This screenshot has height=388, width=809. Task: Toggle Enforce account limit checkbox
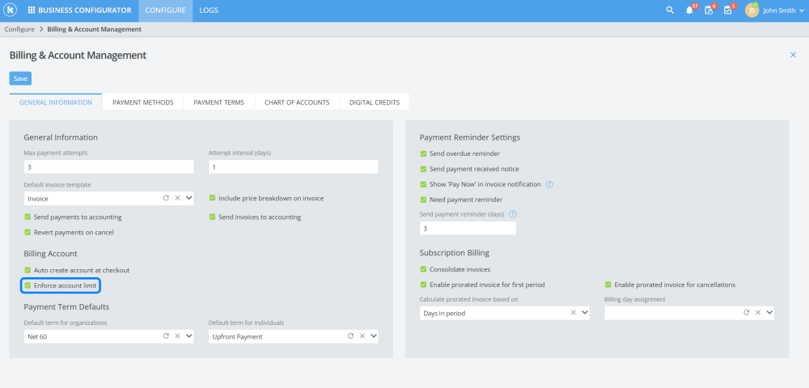click(28, 285)
